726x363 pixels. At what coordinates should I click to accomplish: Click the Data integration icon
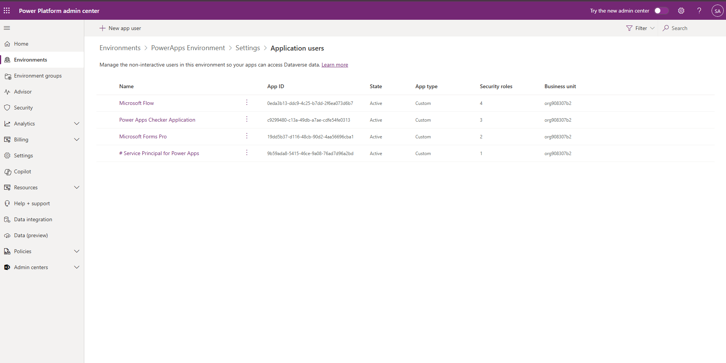click(x=7, y=220)
